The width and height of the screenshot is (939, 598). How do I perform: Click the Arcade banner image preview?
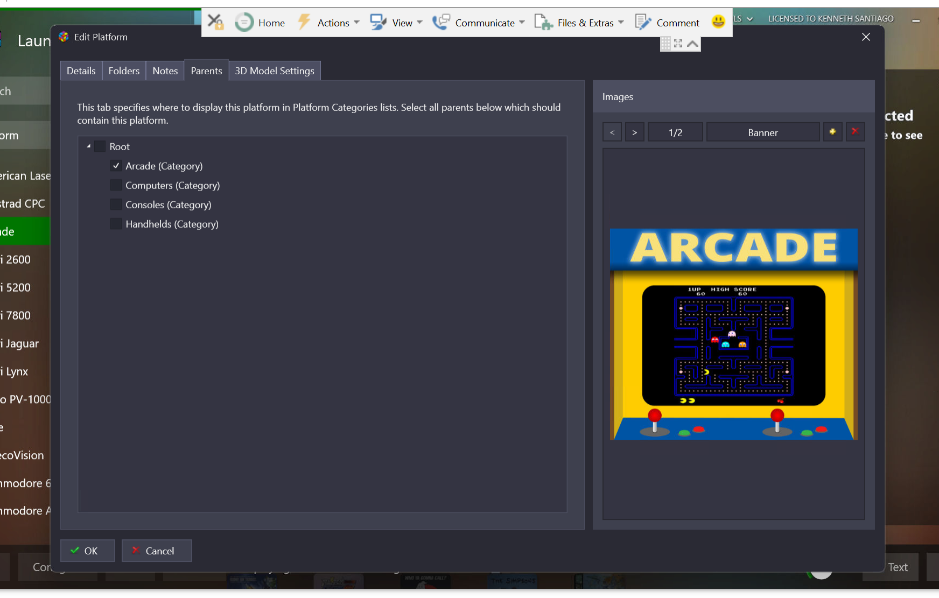[x=734, y=334]
